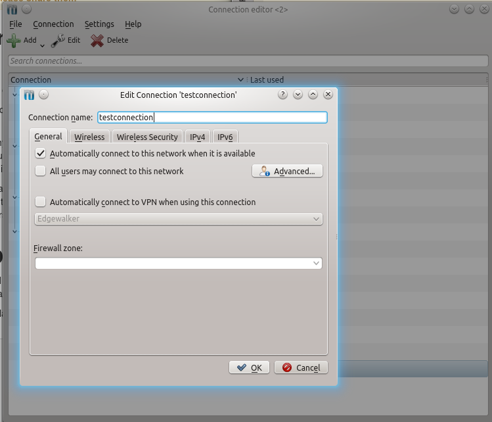Click the Connection editor window app icon
The height and width of the screenshot is (422, 492).
click(12, 9)
